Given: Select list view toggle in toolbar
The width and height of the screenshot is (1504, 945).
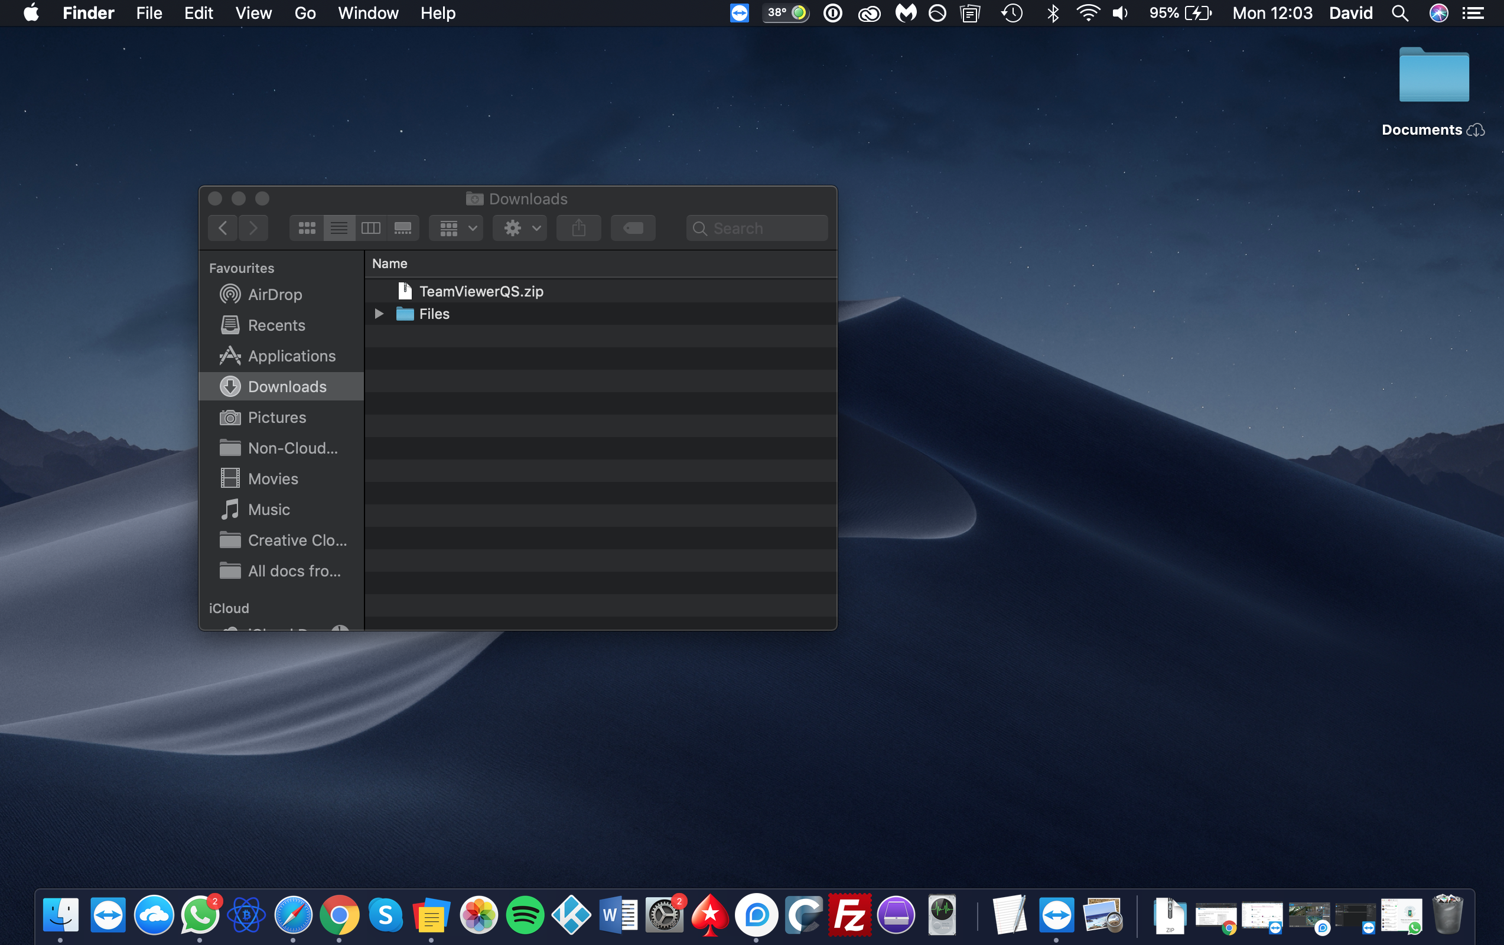Looking at the screenshot, I should coord(338,228).
